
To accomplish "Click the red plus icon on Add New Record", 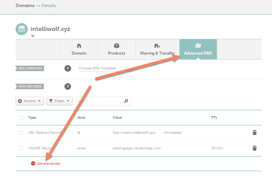I will (x=33, y=163).
